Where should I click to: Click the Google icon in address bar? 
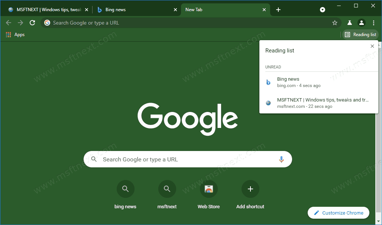[x=47, y=23]
